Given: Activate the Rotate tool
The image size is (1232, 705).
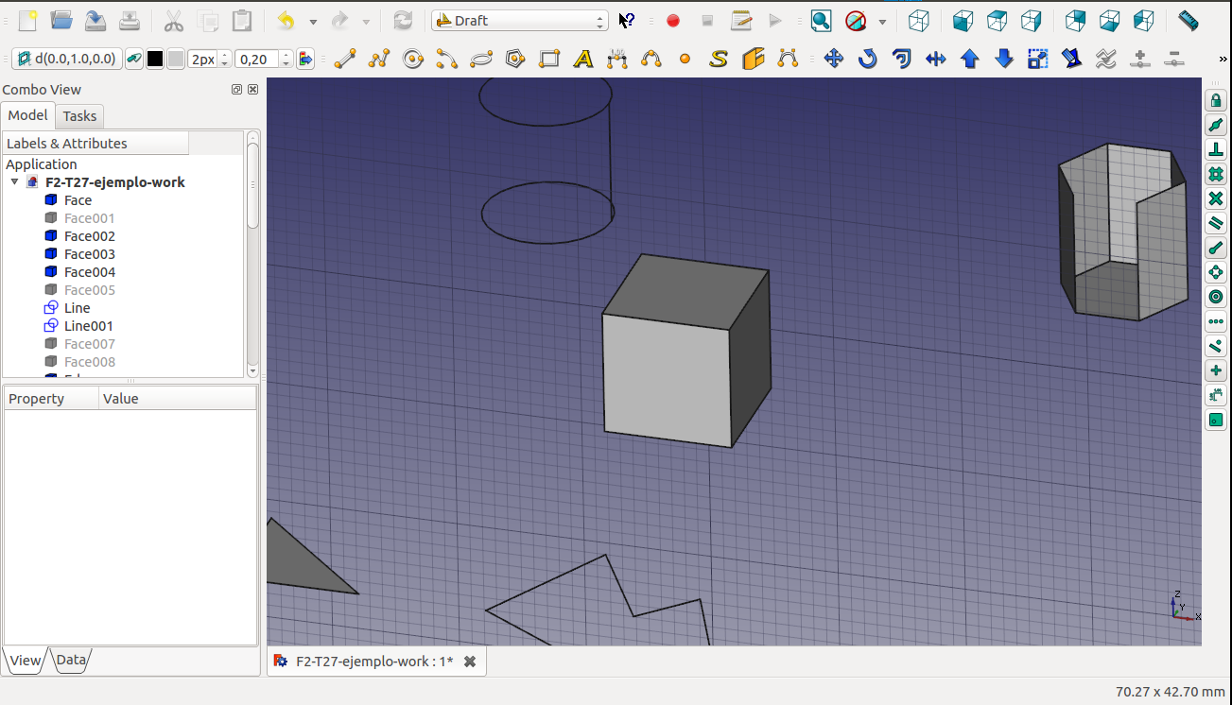Looking at the screenshot, I should point(867,59).
